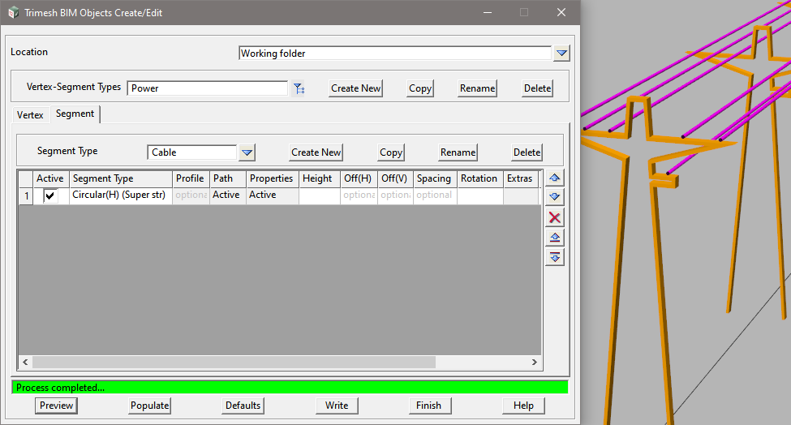Image resolution: width=791 pixels, height=425 pixels.
Task: Click the Vertex-Segment Types Power input field
Action: pyautogui.click(x=207, y=88)
